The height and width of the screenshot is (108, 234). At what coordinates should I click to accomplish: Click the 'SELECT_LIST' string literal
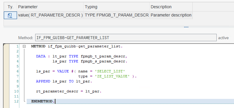(110, 71)
